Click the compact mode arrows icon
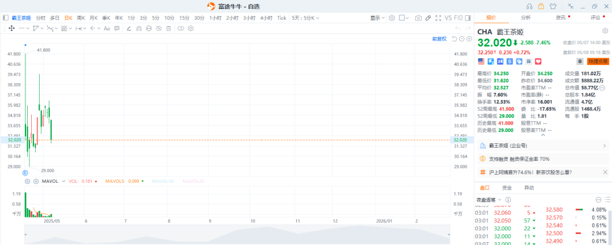 click(571, 6)
